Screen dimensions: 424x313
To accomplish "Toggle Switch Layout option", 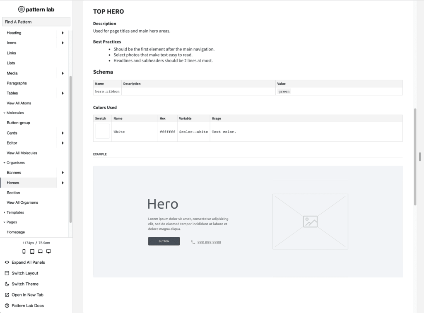I will click(24, 273).
